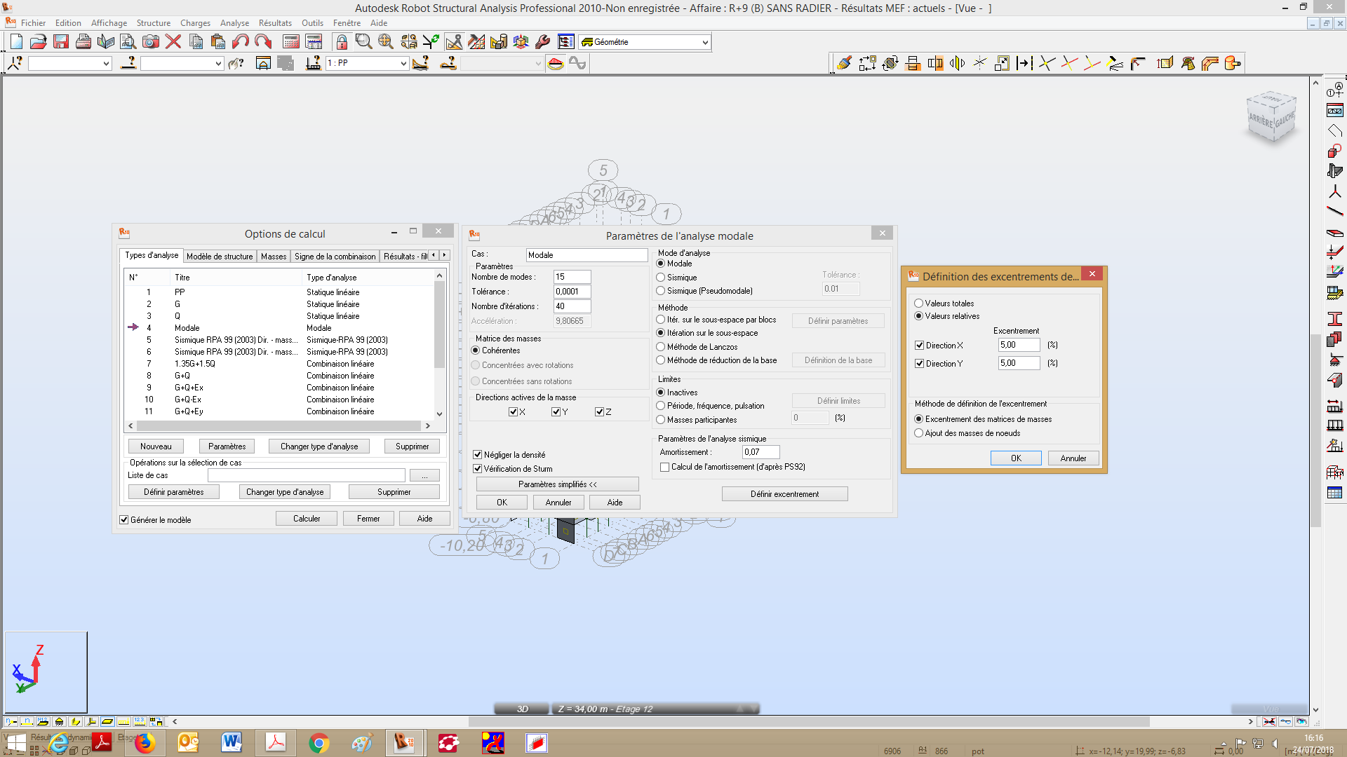The width and height of the screenshot is (1347, 757).
Task: Click the padlock results-lock icon
Action: click(342, 42)
